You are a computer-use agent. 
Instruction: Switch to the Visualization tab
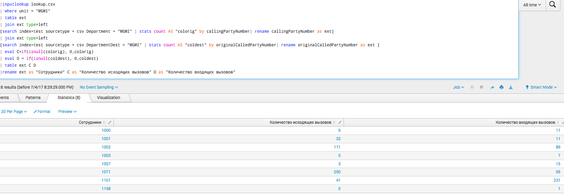click(x=108, y=97)
